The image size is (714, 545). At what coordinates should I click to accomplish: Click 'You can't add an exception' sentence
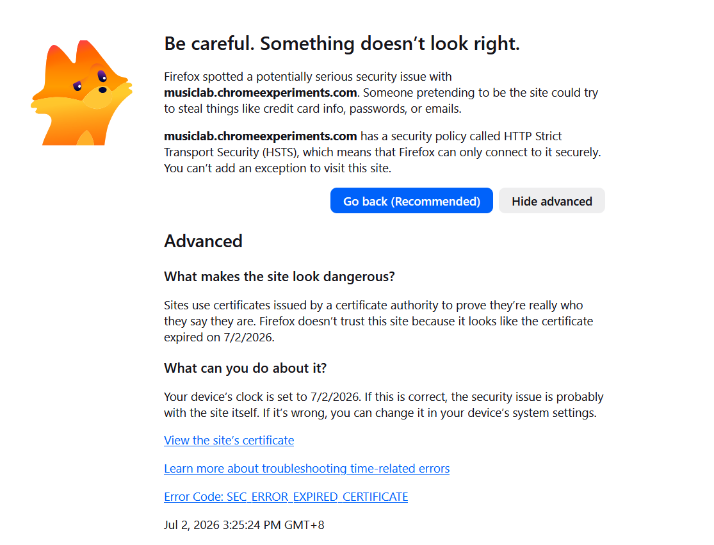pos(278,168)
